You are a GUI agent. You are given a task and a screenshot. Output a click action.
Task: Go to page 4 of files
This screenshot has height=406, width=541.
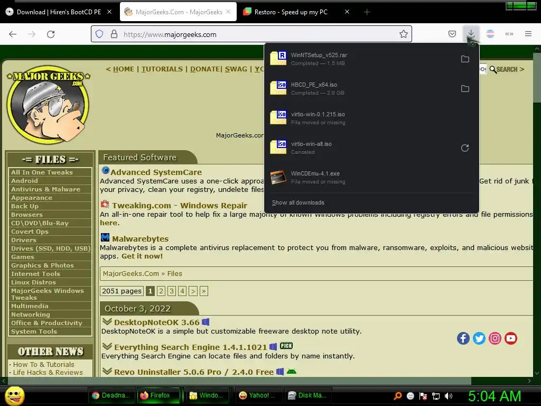(182, 291)
